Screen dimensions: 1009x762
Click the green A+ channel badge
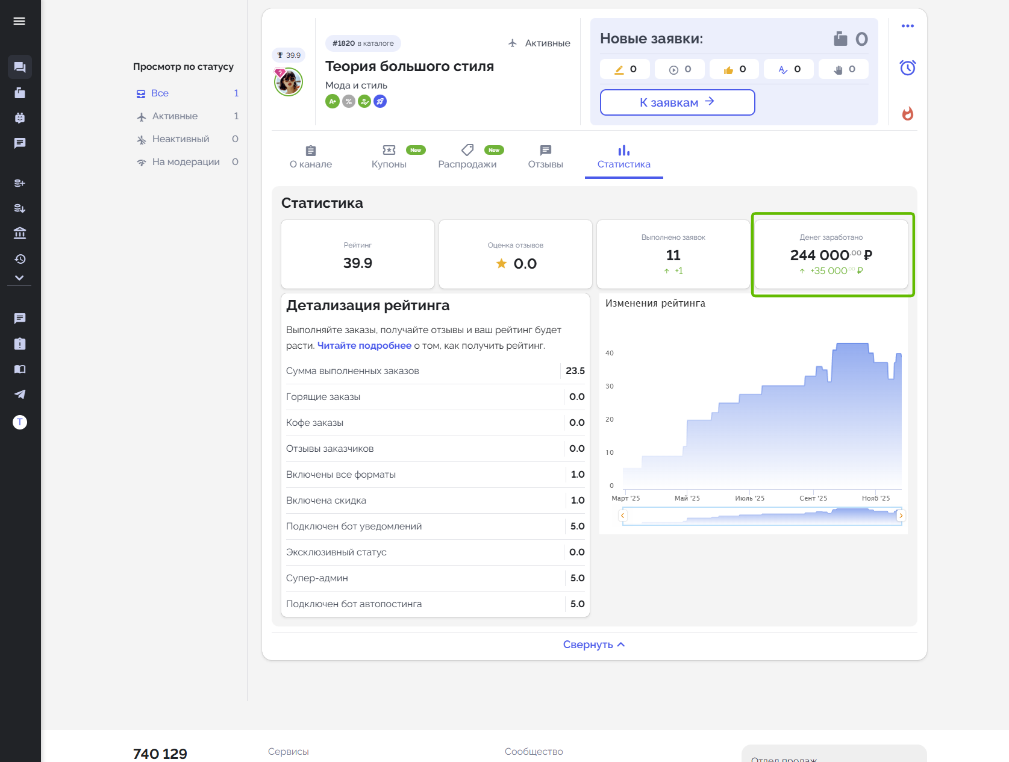click(332, 102)
